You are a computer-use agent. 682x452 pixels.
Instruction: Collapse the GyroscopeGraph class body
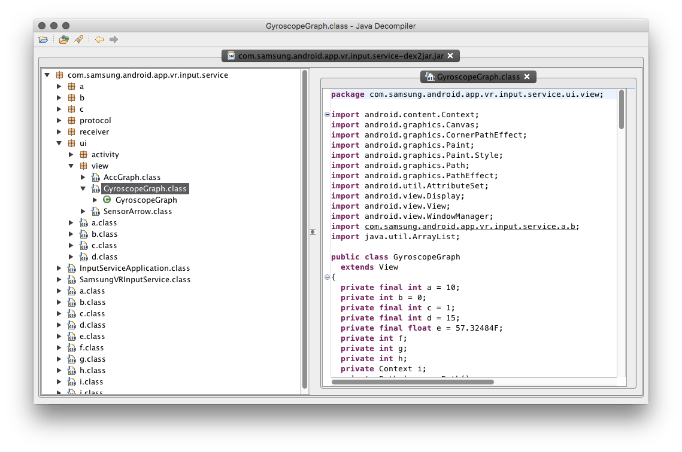click(x=327, y=277)
